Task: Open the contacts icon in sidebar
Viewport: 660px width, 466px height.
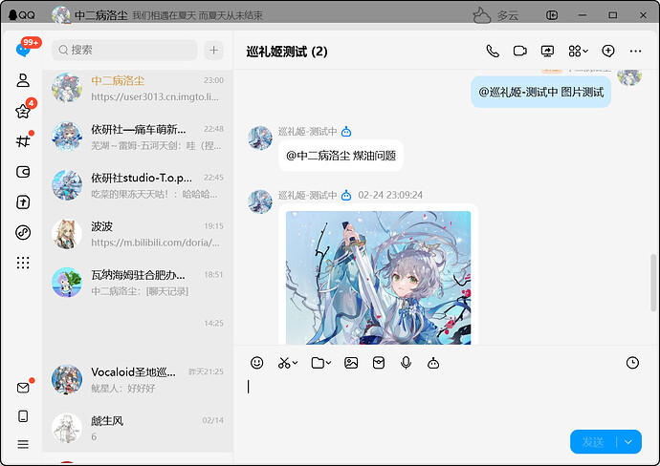Action: pos(23,80)
